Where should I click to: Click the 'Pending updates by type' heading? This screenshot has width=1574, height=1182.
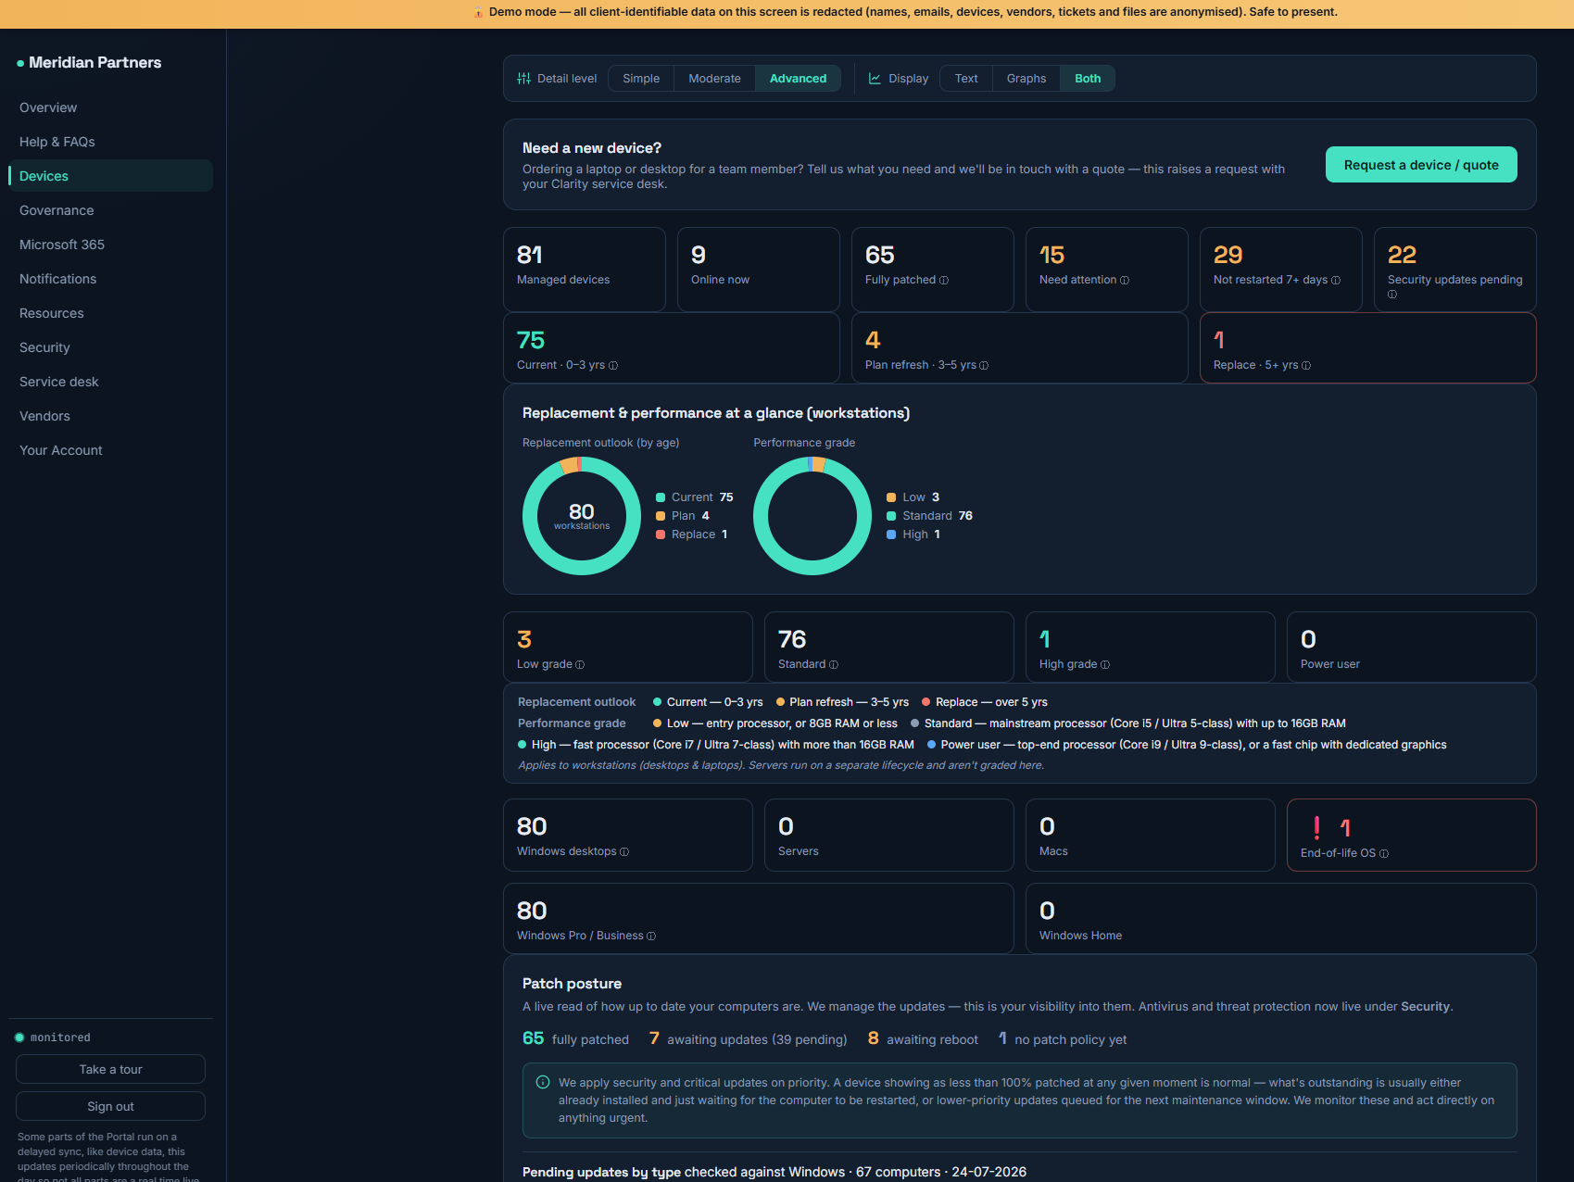tap(601, 1173)
